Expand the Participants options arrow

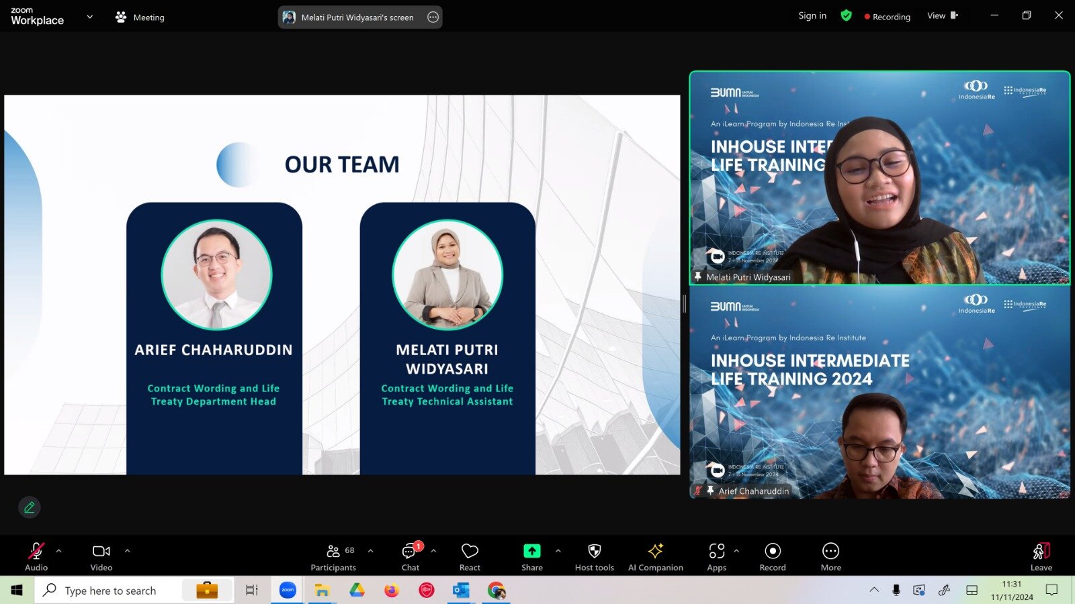click(371, 551)
